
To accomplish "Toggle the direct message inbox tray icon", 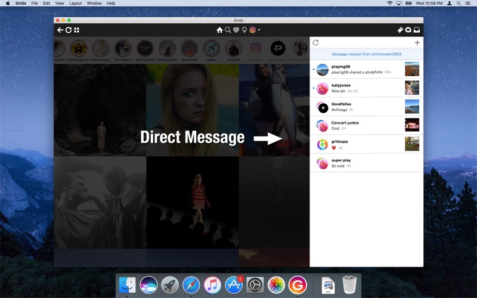I will [x=417, y=30].
